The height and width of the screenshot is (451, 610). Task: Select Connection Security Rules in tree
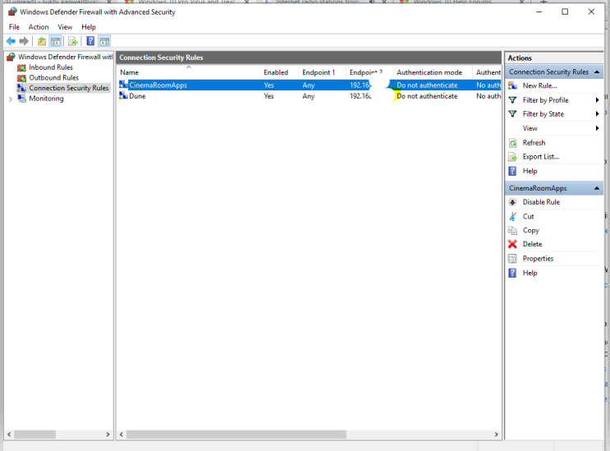69,88
